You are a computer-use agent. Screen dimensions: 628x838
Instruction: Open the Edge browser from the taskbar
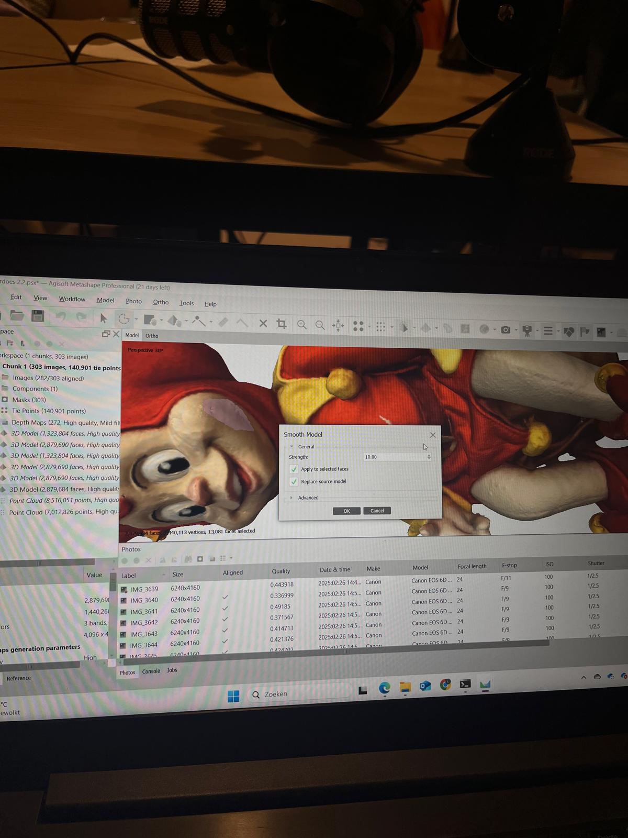[x=384, y=688]
